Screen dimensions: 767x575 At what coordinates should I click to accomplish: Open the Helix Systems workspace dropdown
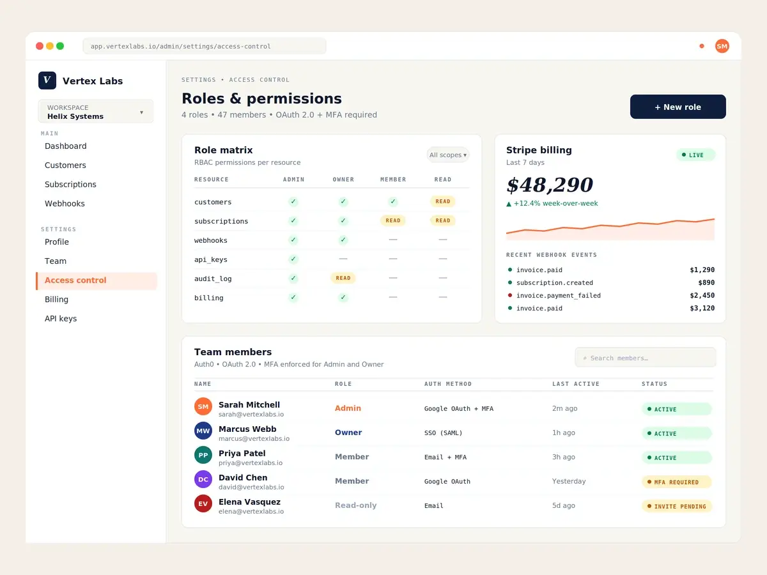click(x=96, y=111)
